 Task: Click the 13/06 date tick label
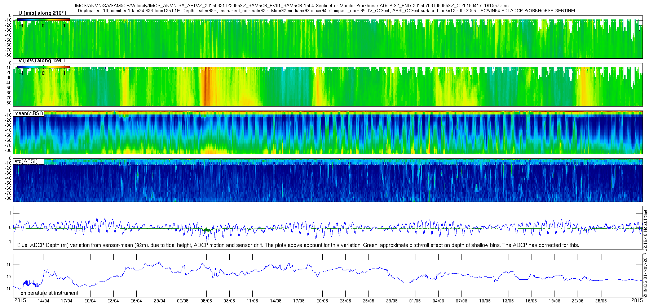(508, 301)
